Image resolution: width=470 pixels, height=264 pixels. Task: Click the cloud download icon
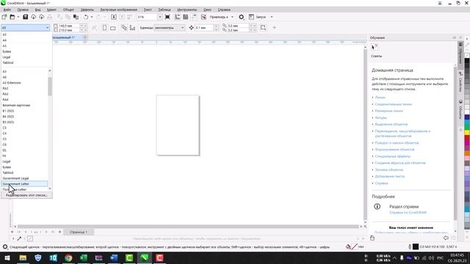click(34, 17)
